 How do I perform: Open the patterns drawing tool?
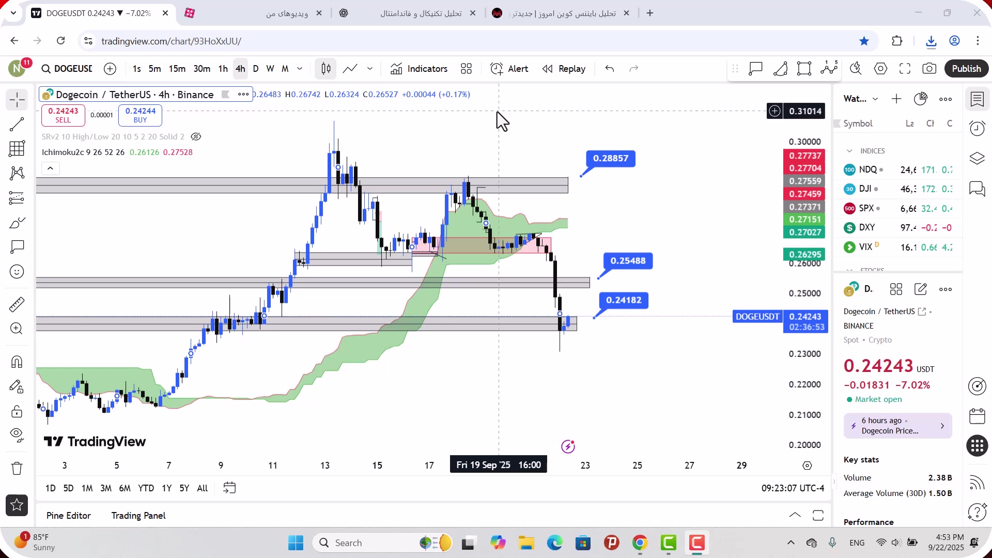17,173
